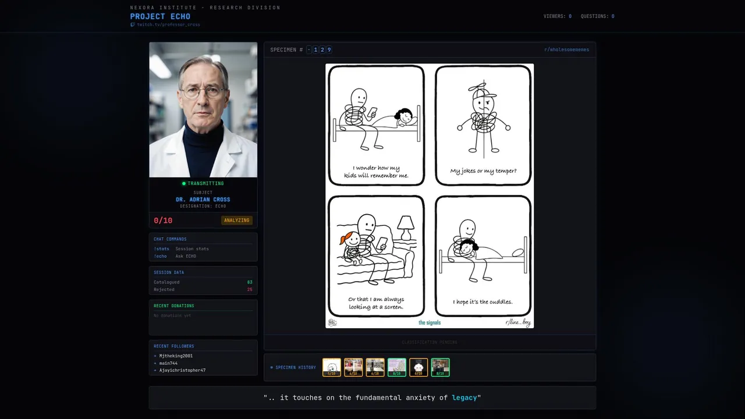
Task: Click the RECENT FOLLOWERS panel header
Action: pos(174,346)
